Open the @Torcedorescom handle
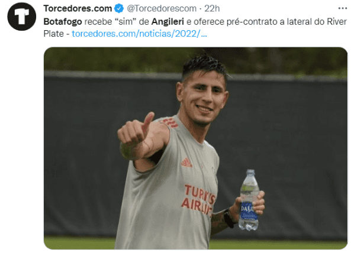The height and width of the screenshot is (256, 354). [x=162, y=8]
